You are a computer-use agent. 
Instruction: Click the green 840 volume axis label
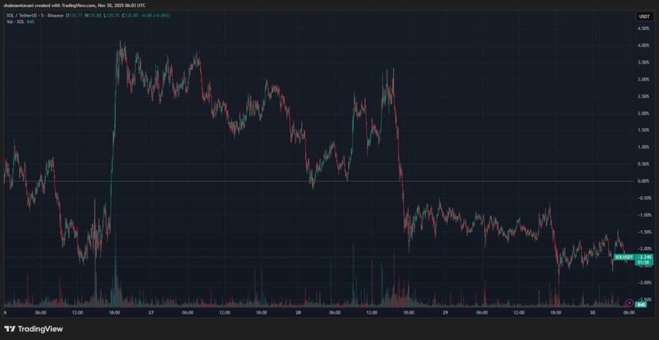click(642, 304)
